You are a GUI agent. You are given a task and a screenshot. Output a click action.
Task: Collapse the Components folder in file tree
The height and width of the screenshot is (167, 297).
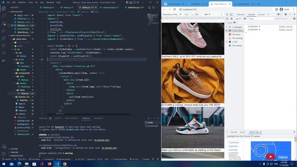[x=24, y=73]
